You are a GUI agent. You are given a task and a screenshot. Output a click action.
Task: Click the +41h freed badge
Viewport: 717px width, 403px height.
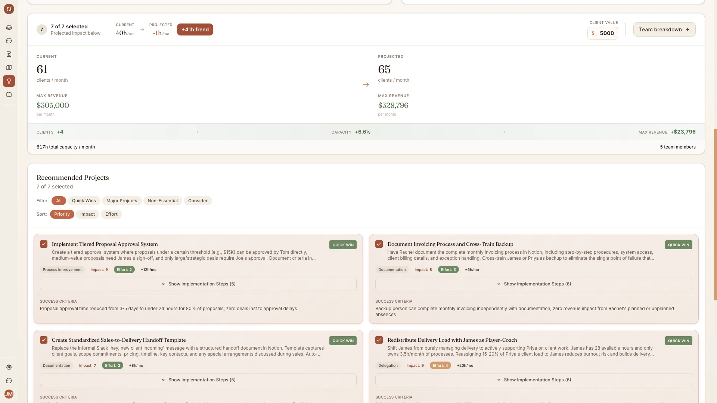click(x=195, y=29)
